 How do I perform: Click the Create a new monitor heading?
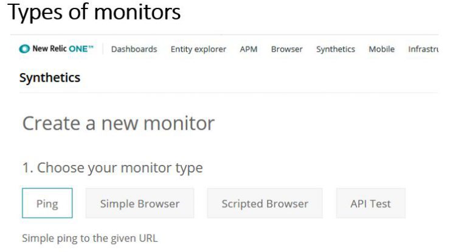pos(119,124)
